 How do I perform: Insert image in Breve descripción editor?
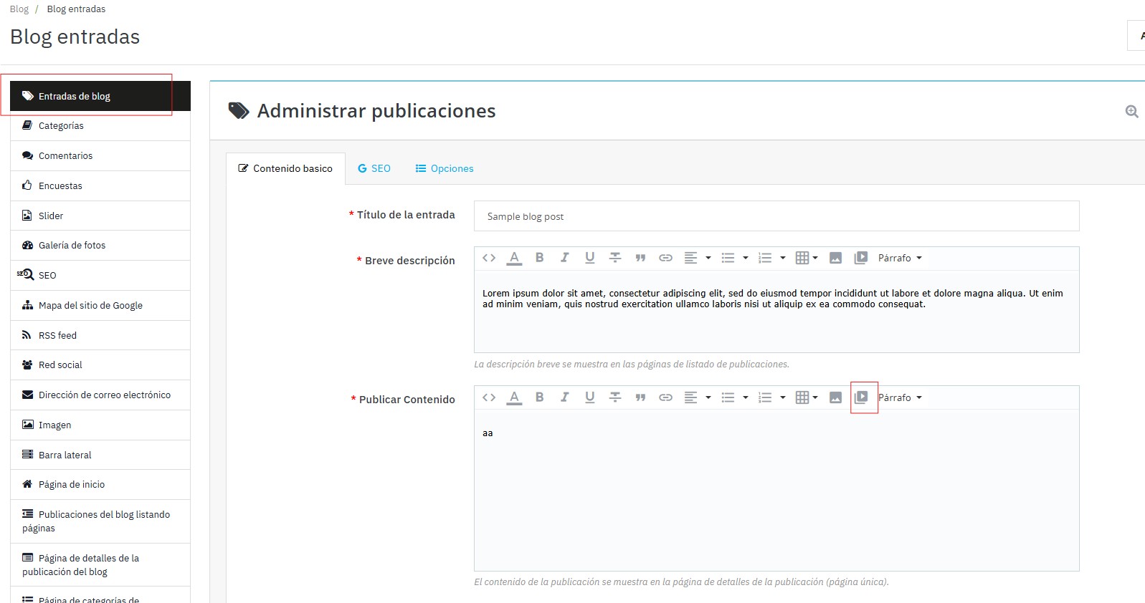pos(835,258)
